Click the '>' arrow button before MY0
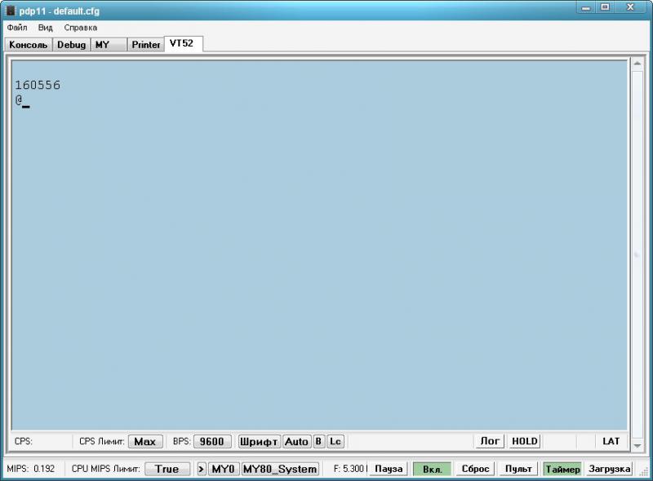The height and width of the screenshot is (481, 653). click(202, 469)
